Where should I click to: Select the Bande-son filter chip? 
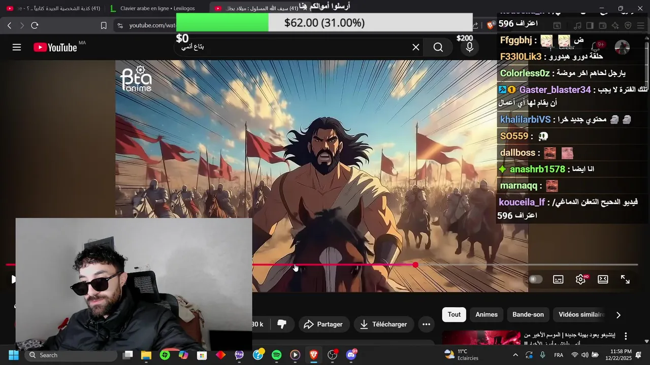(528, 314)
